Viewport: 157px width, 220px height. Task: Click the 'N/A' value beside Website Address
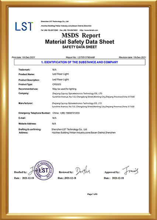54,123
